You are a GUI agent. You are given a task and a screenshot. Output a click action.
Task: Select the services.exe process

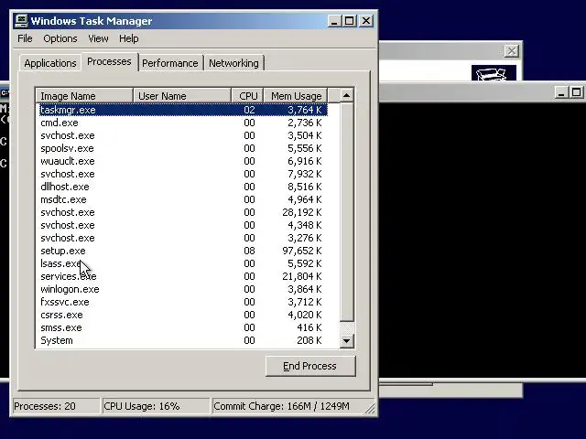tap(183, 276)
